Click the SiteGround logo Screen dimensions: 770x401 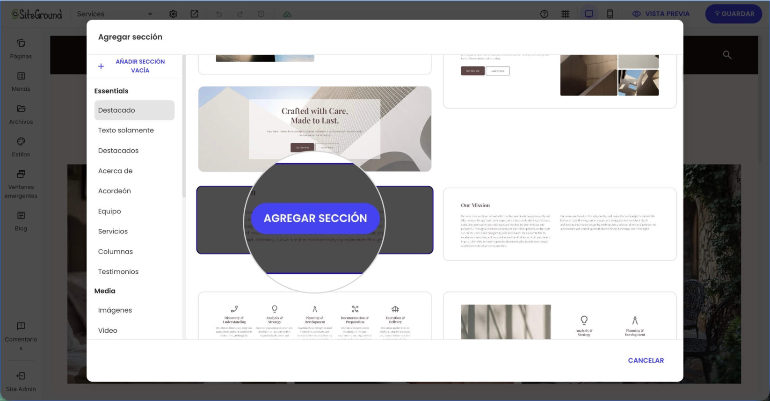(37, 14)
